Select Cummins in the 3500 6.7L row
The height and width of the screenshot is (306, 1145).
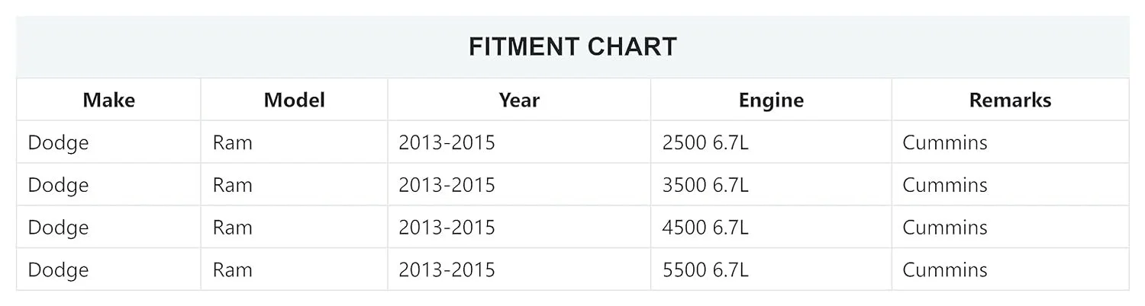tap(944, 185)
